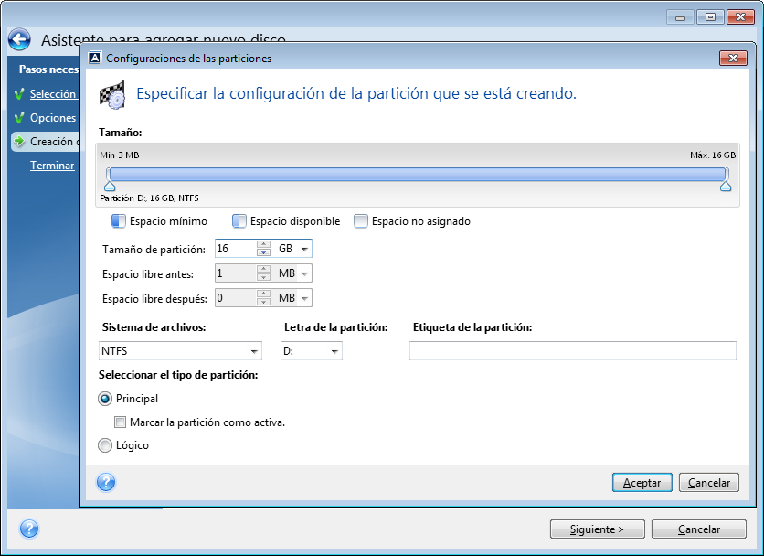The width and height of the screenshot is (764, 556).
Task: Decrease Tamaño de partición with down arrow
Action: (263, 252)
